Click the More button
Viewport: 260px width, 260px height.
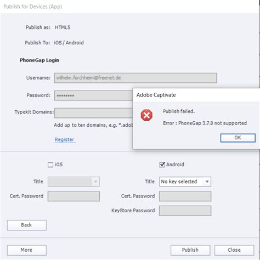click(27, 250)
